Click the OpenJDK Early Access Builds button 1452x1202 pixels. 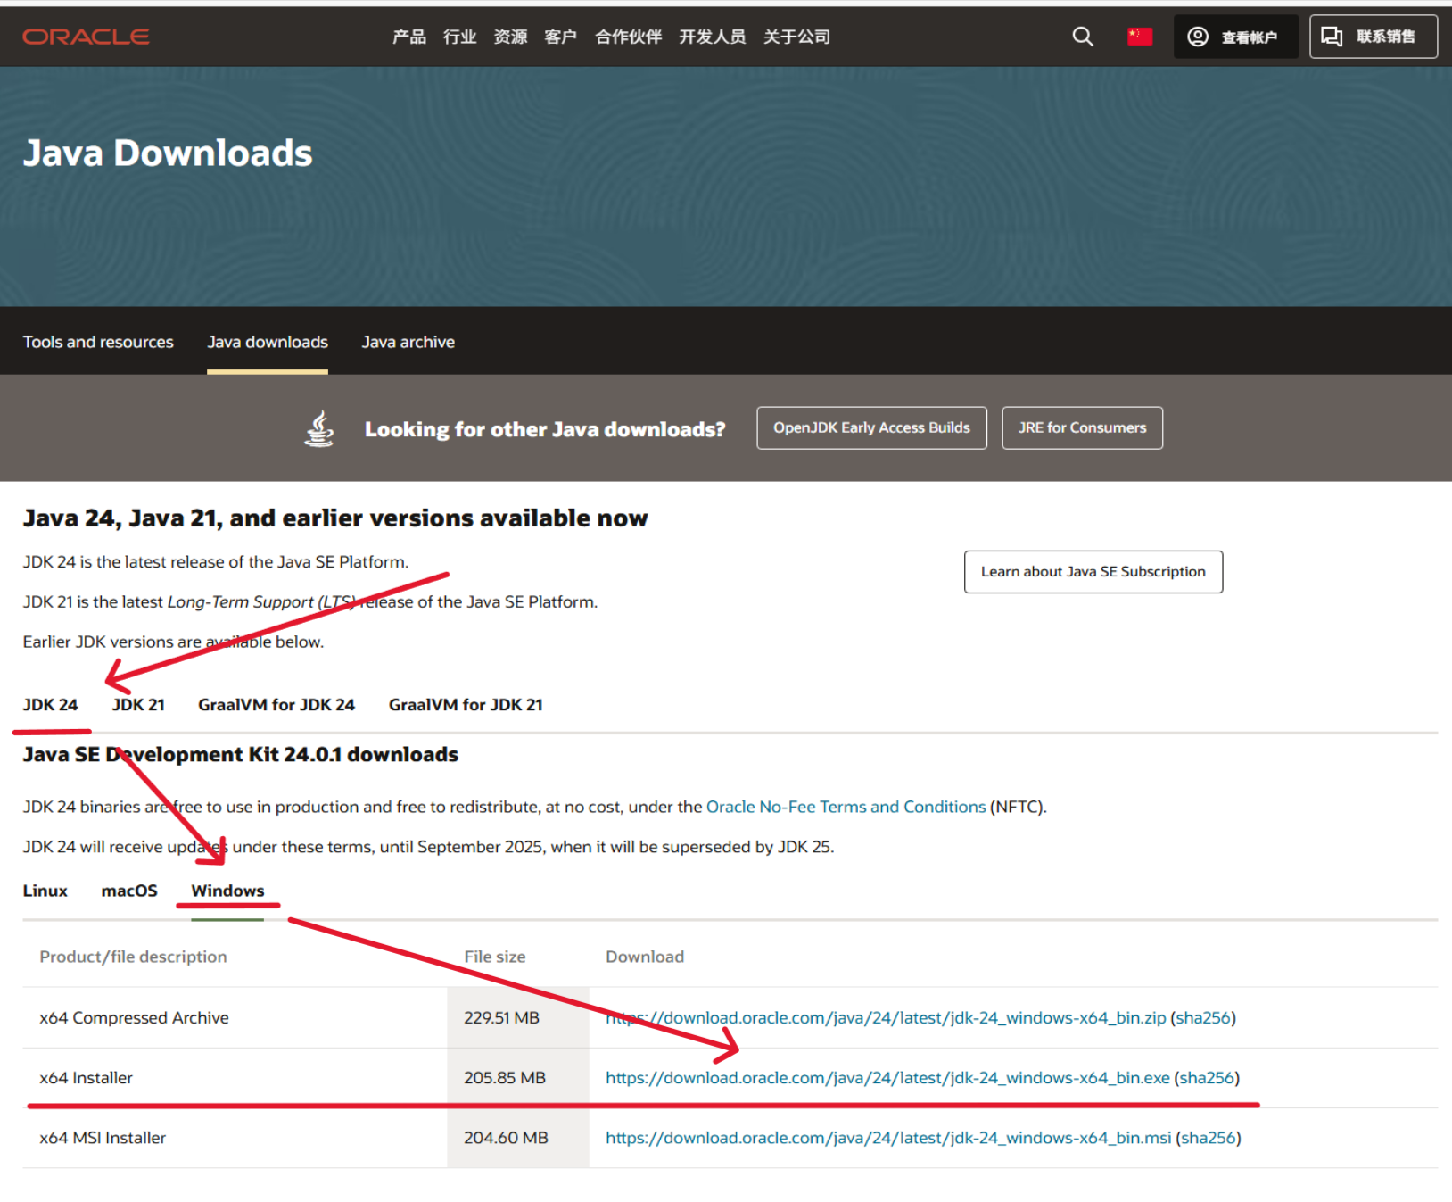tap(871, 427)
